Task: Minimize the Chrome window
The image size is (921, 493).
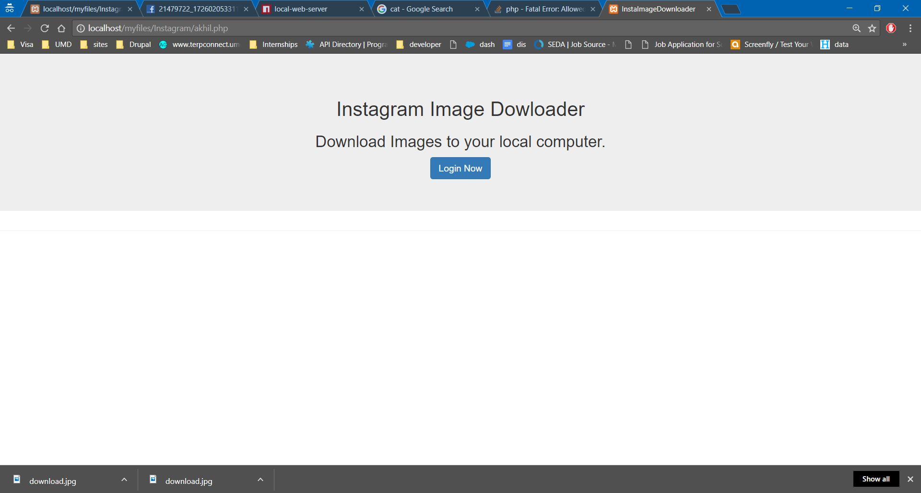Action: click(x=850, y=8)
